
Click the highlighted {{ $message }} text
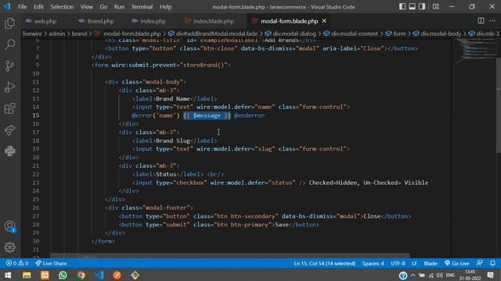[207, 116]
